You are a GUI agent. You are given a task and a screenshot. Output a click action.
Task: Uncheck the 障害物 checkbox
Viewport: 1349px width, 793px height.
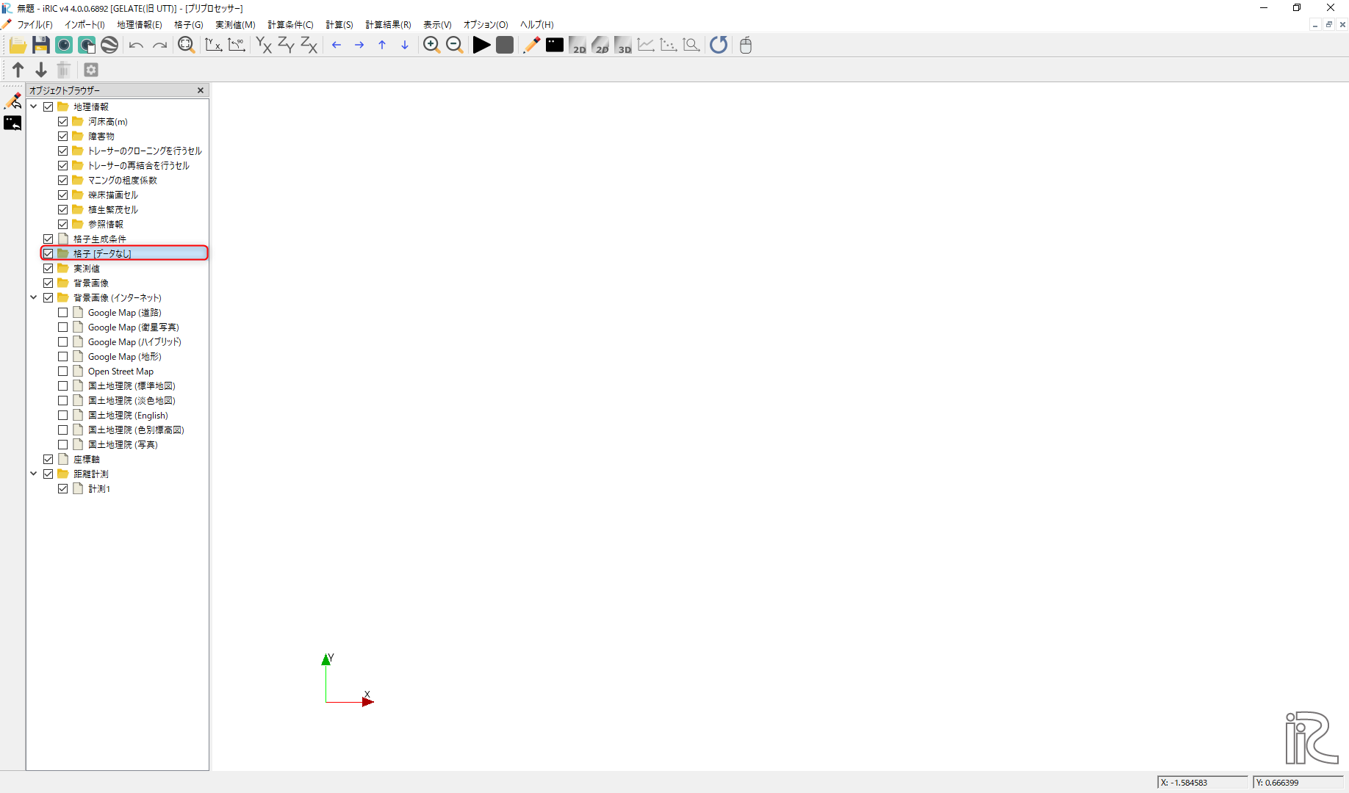63,137
